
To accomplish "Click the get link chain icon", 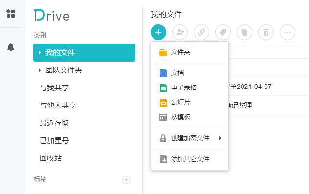I will pos(201,32).
